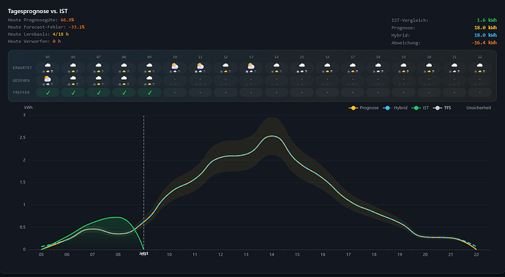This screenshot has width=505, height=277.
Task: Toggle the IST series in the legend
Action: [x=420, y=107]
